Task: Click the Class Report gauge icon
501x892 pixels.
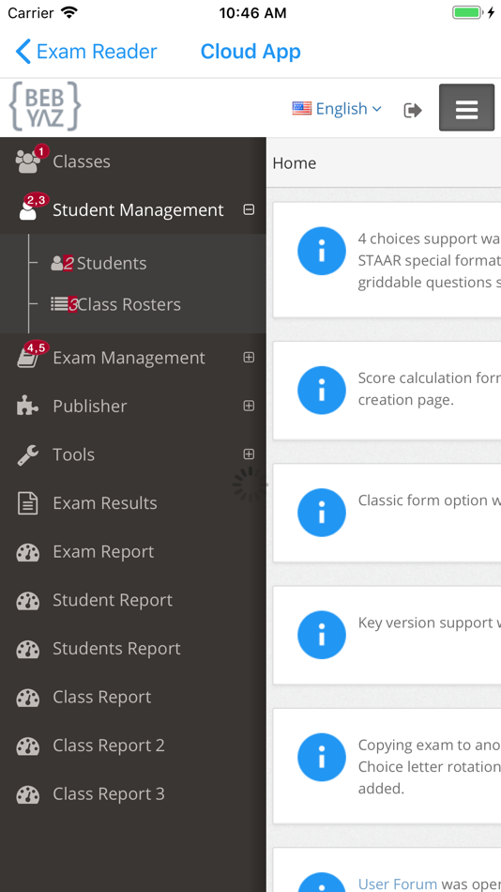Action: click(28, 697)
